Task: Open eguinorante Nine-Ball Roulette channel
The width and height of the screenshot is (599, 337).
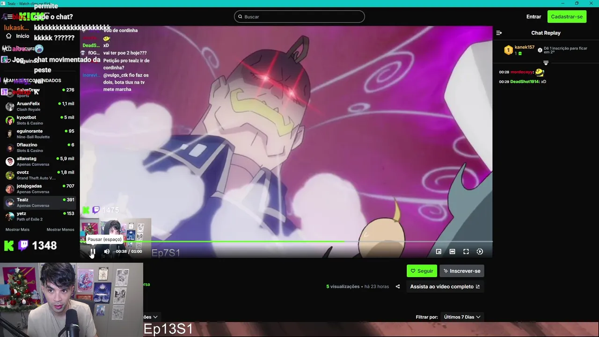Action: pyautogui.click(x=40, y=134)
